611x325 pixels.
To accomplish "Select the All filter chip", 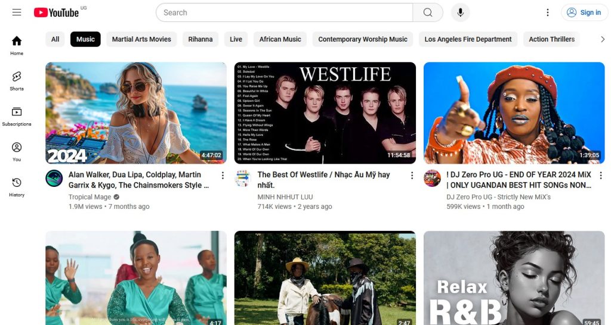I will pos(55,39).
